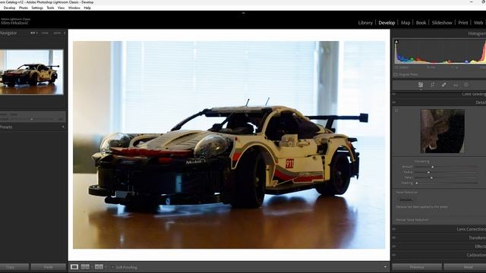The width and height of the screenshot is (486, 273).
Task: Select the Edit sliders tool icon
Action: [421, 85]
